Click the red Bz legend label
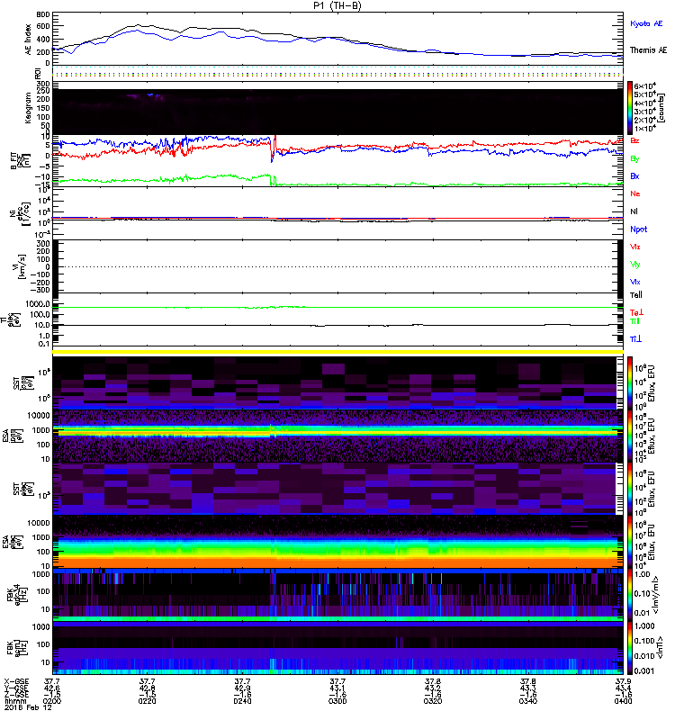Image resolution: width=675 pixels, height=720 pixels. point(634,140)
